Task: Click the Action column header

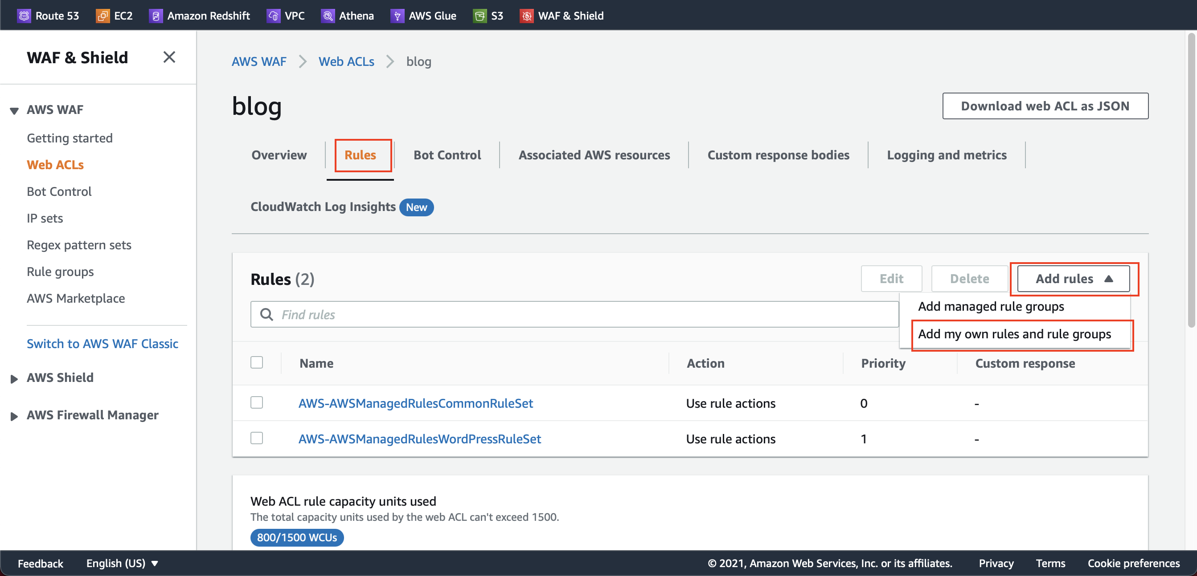Action: pos(705,363)
